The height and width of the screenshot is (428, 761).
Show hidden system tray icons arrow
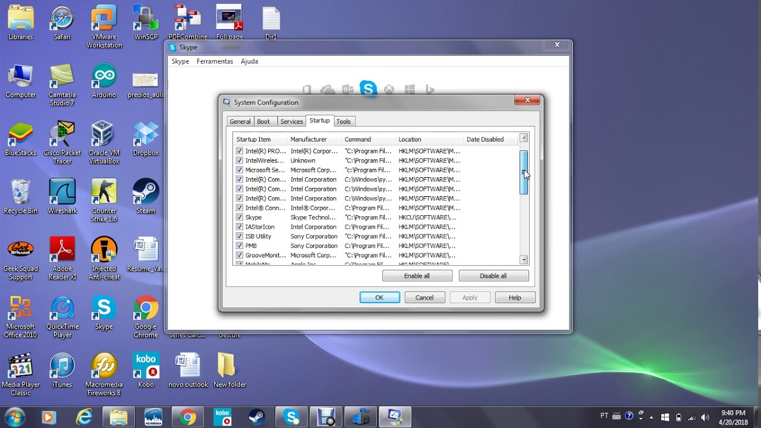[652, 417]
